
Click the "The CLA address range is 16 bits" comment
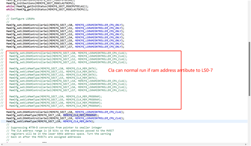click(60, 131)
